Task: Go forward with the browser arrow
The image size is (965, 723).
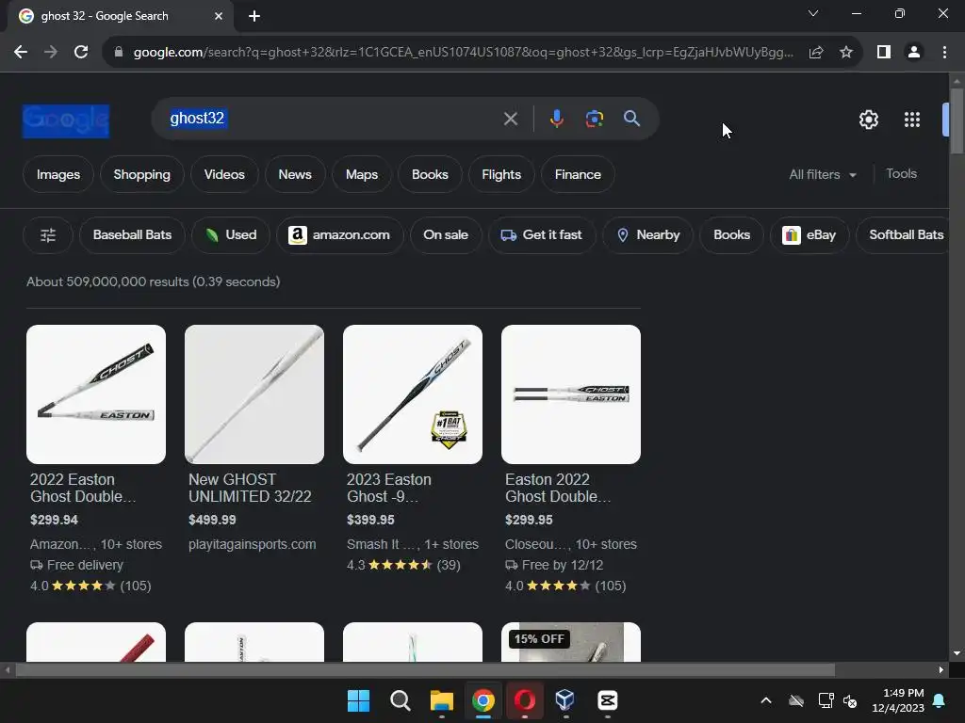Action: pyautogui.click(x=51, y=53)
